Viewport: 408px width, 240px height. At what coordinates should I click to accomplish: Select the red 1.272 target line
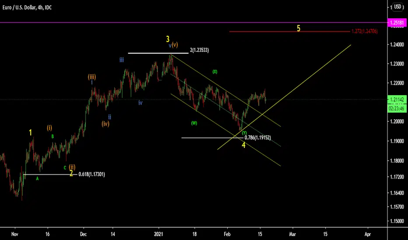point(290,32)
